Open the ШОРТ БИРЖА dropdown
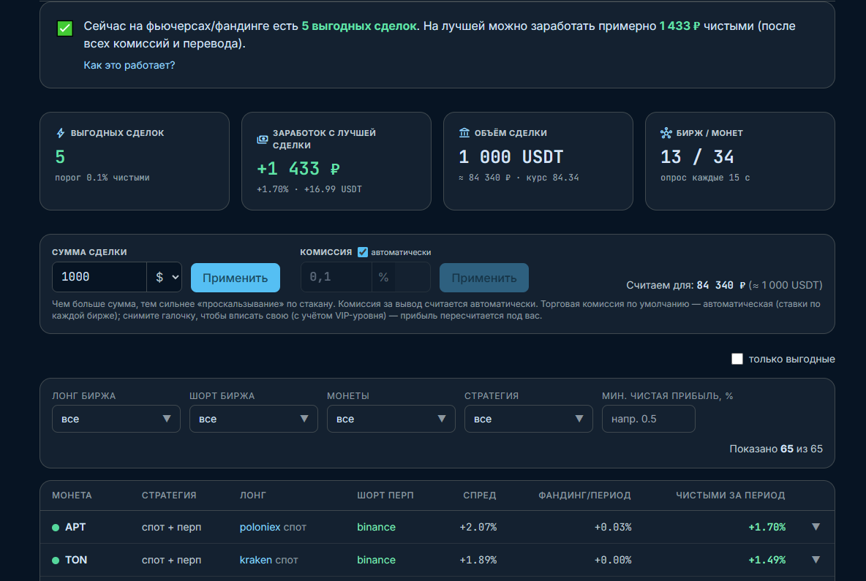Screen dimensions: 866x581 [x=254, y=419]
